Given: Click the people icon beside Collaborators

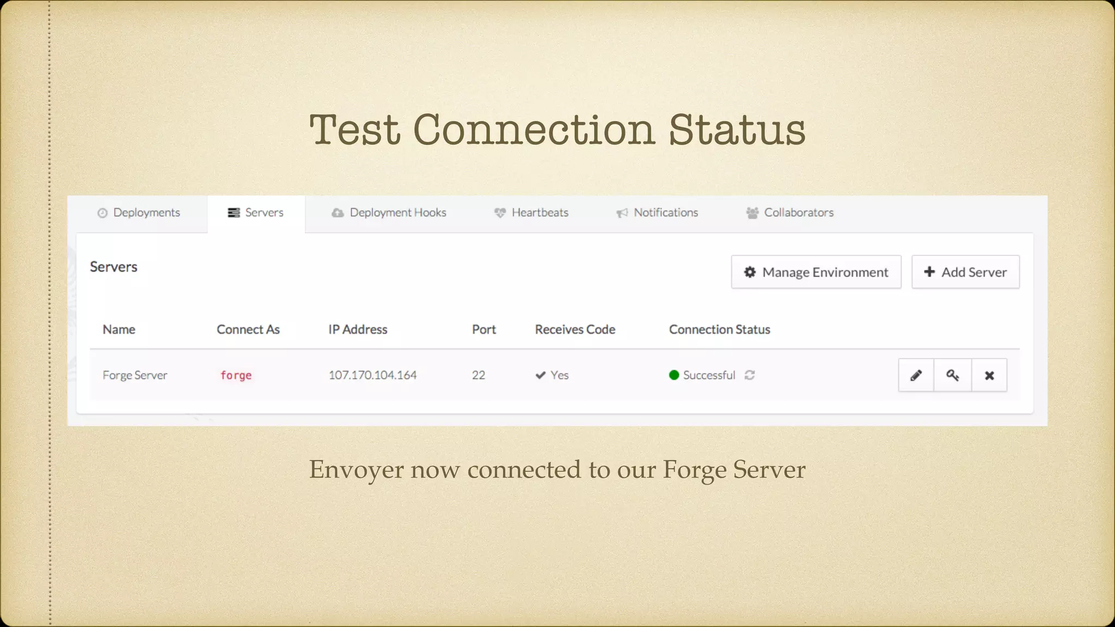Looking at the screenshot, I should (x=752, y=213).
